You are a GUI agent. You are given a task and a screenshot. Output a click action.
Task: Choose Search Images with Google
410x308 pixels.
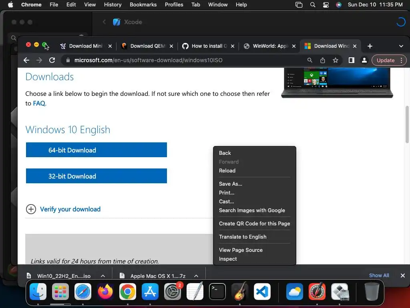[x=254, y=210]
